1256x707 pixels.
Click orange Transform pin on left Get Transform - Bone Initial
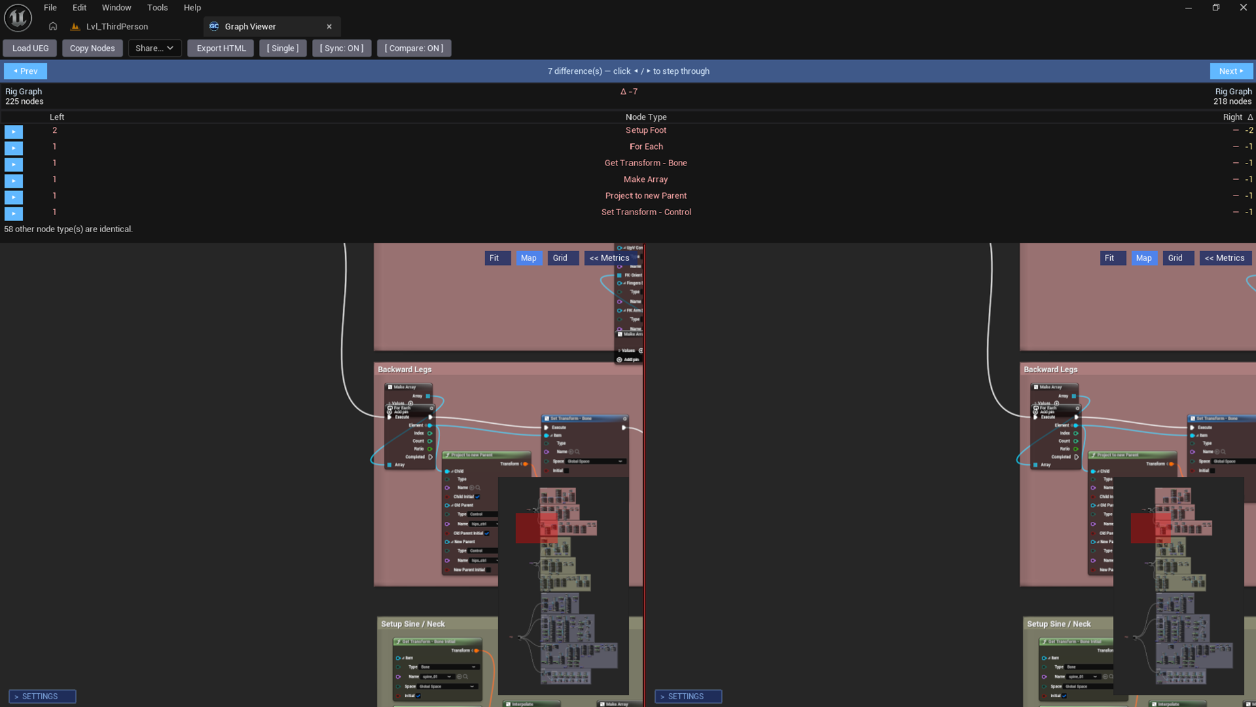pos(476,651)
